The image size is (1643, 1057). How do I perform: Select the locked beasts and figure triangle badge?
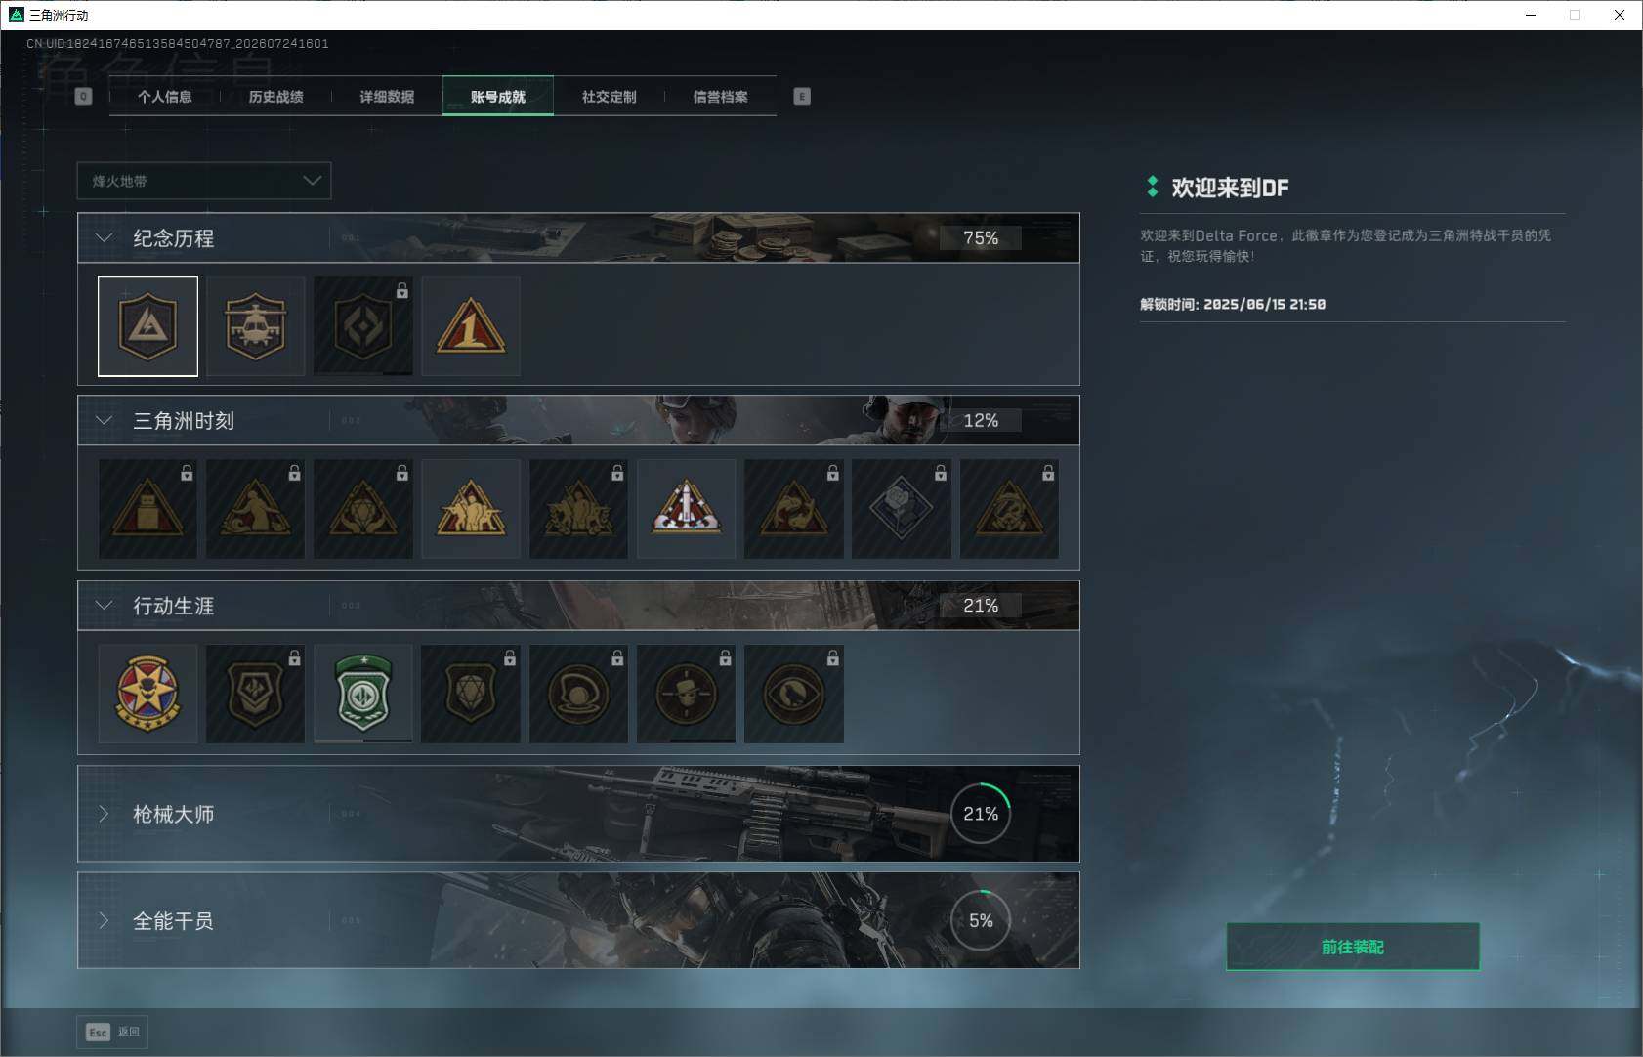578,509
